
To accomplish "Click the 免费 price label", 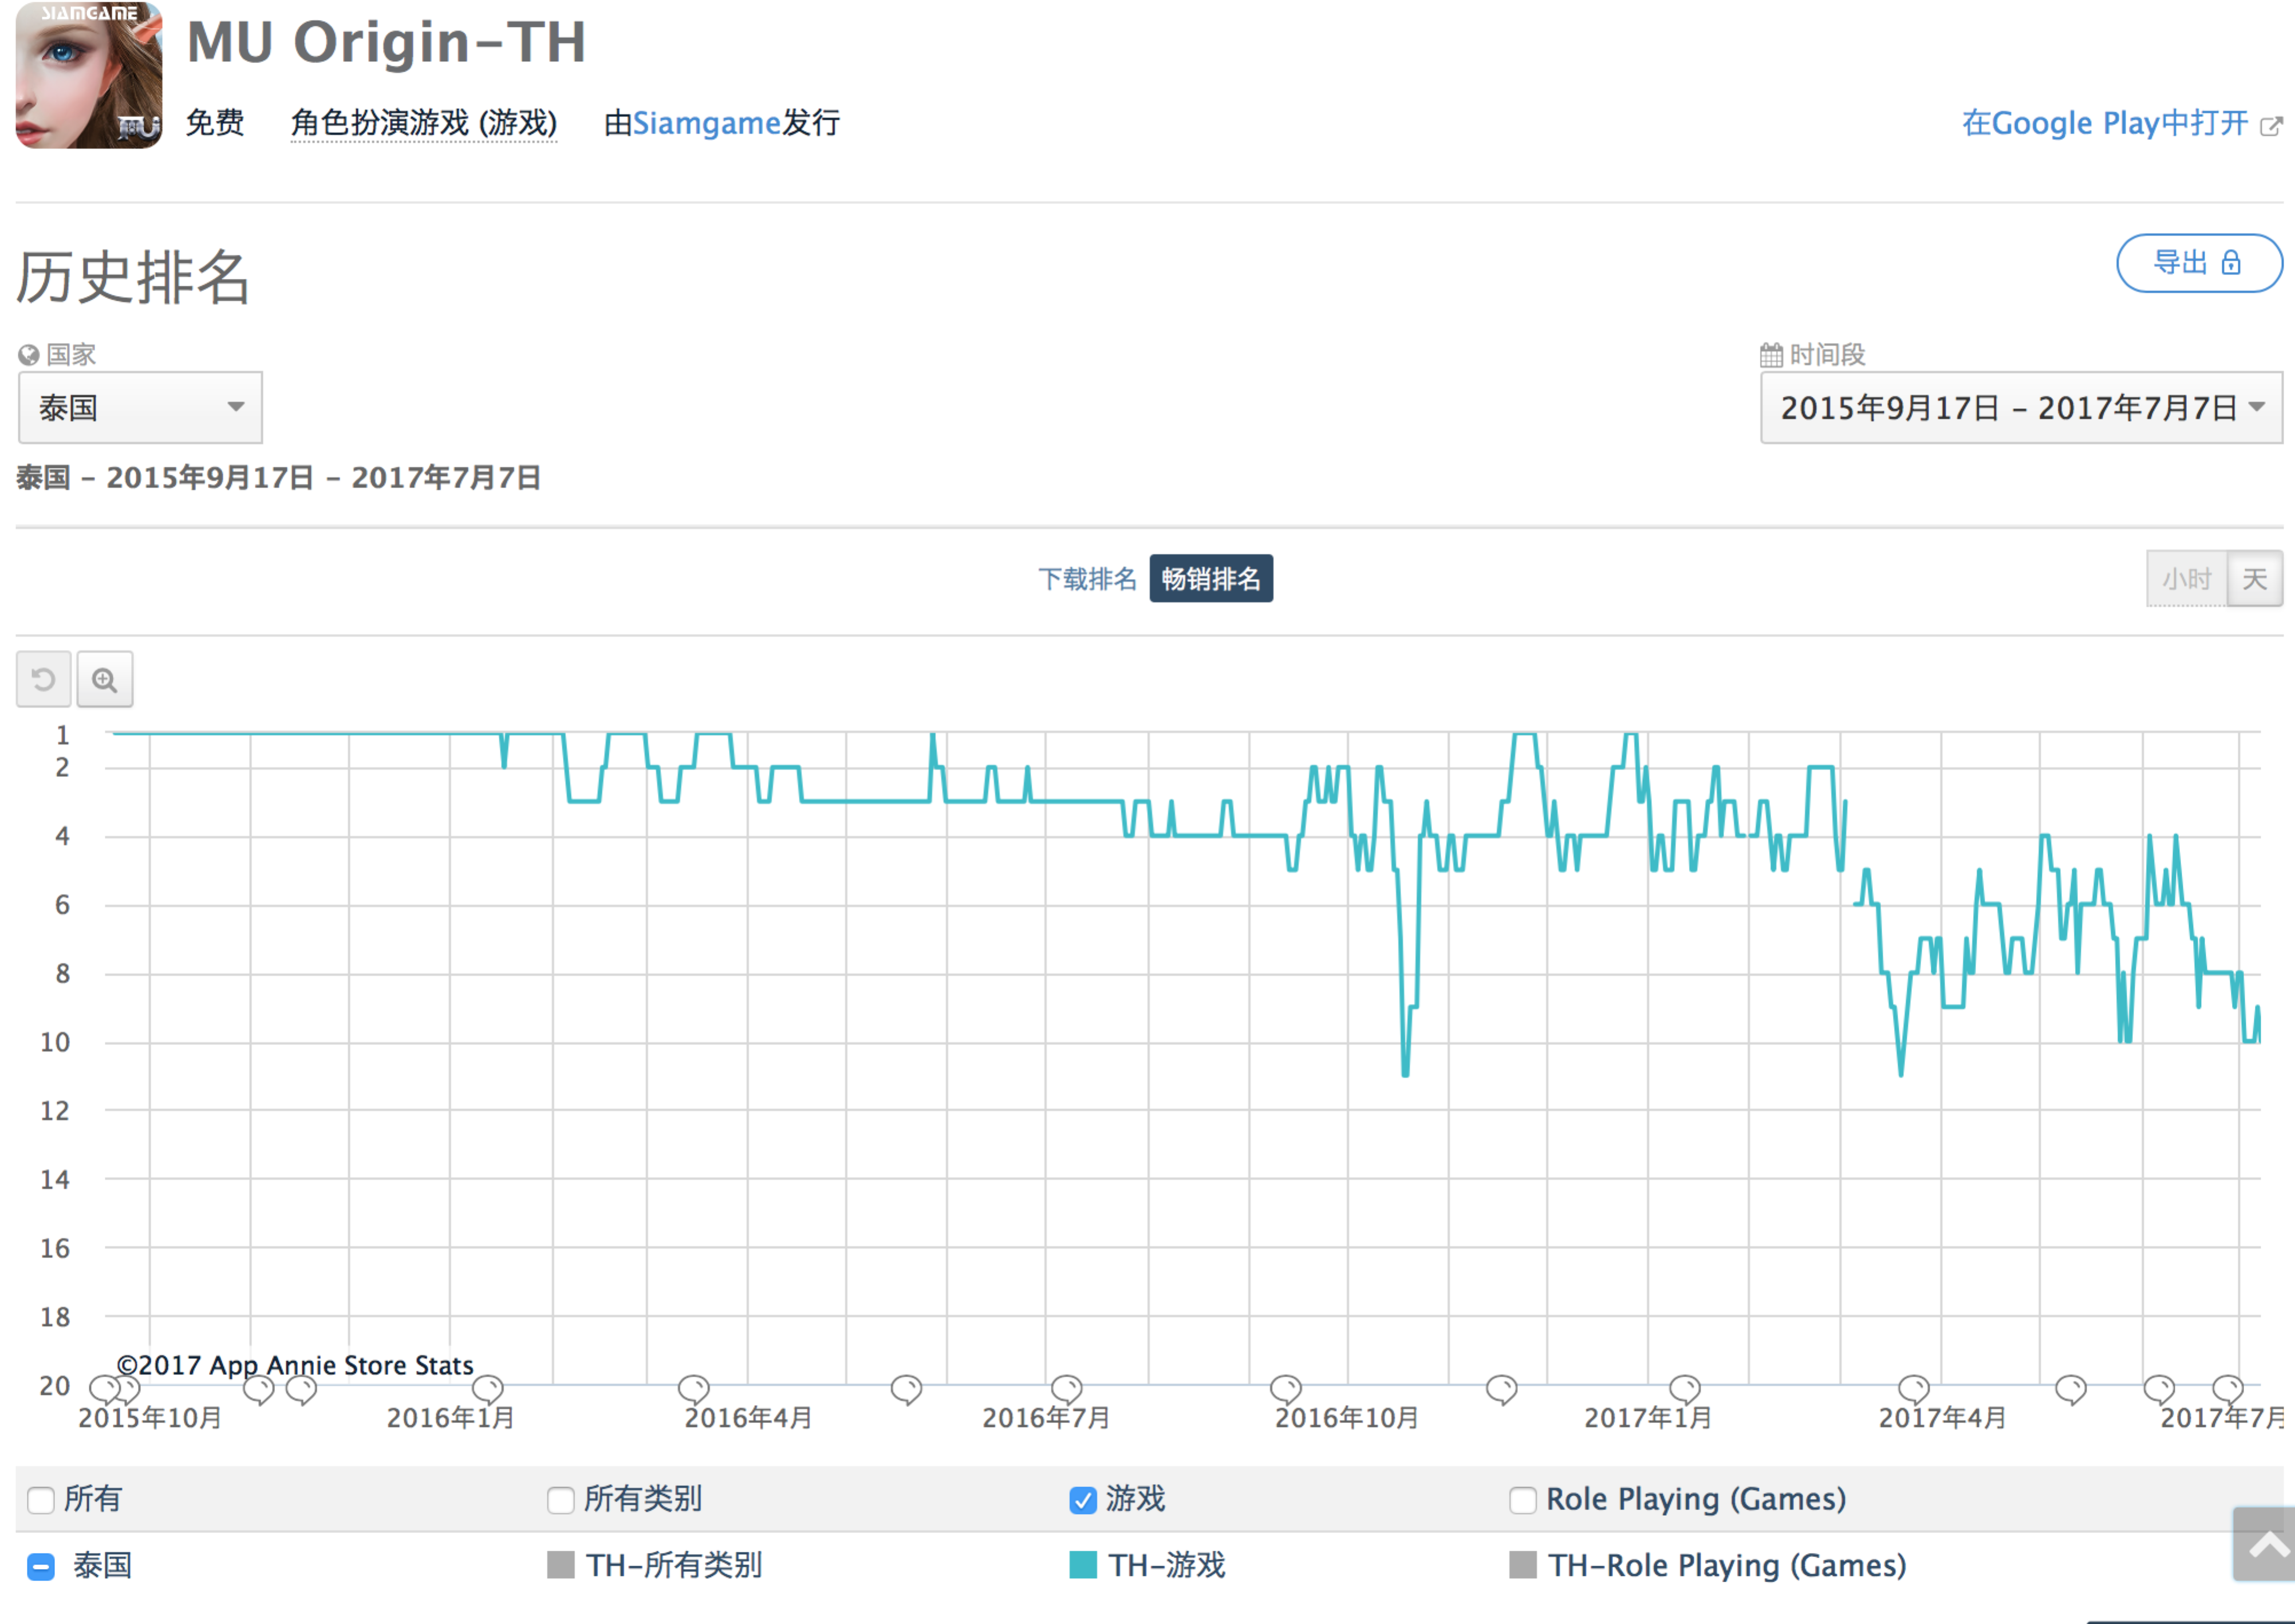I will coord(215,123).
